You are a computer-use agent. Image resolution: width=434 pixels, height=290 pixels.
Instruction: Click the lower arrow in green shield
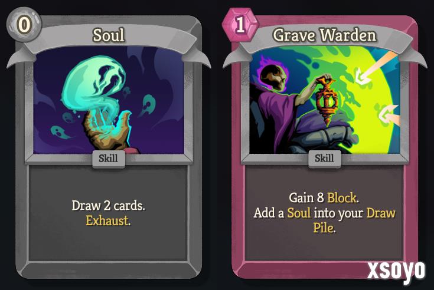point(389,115)
